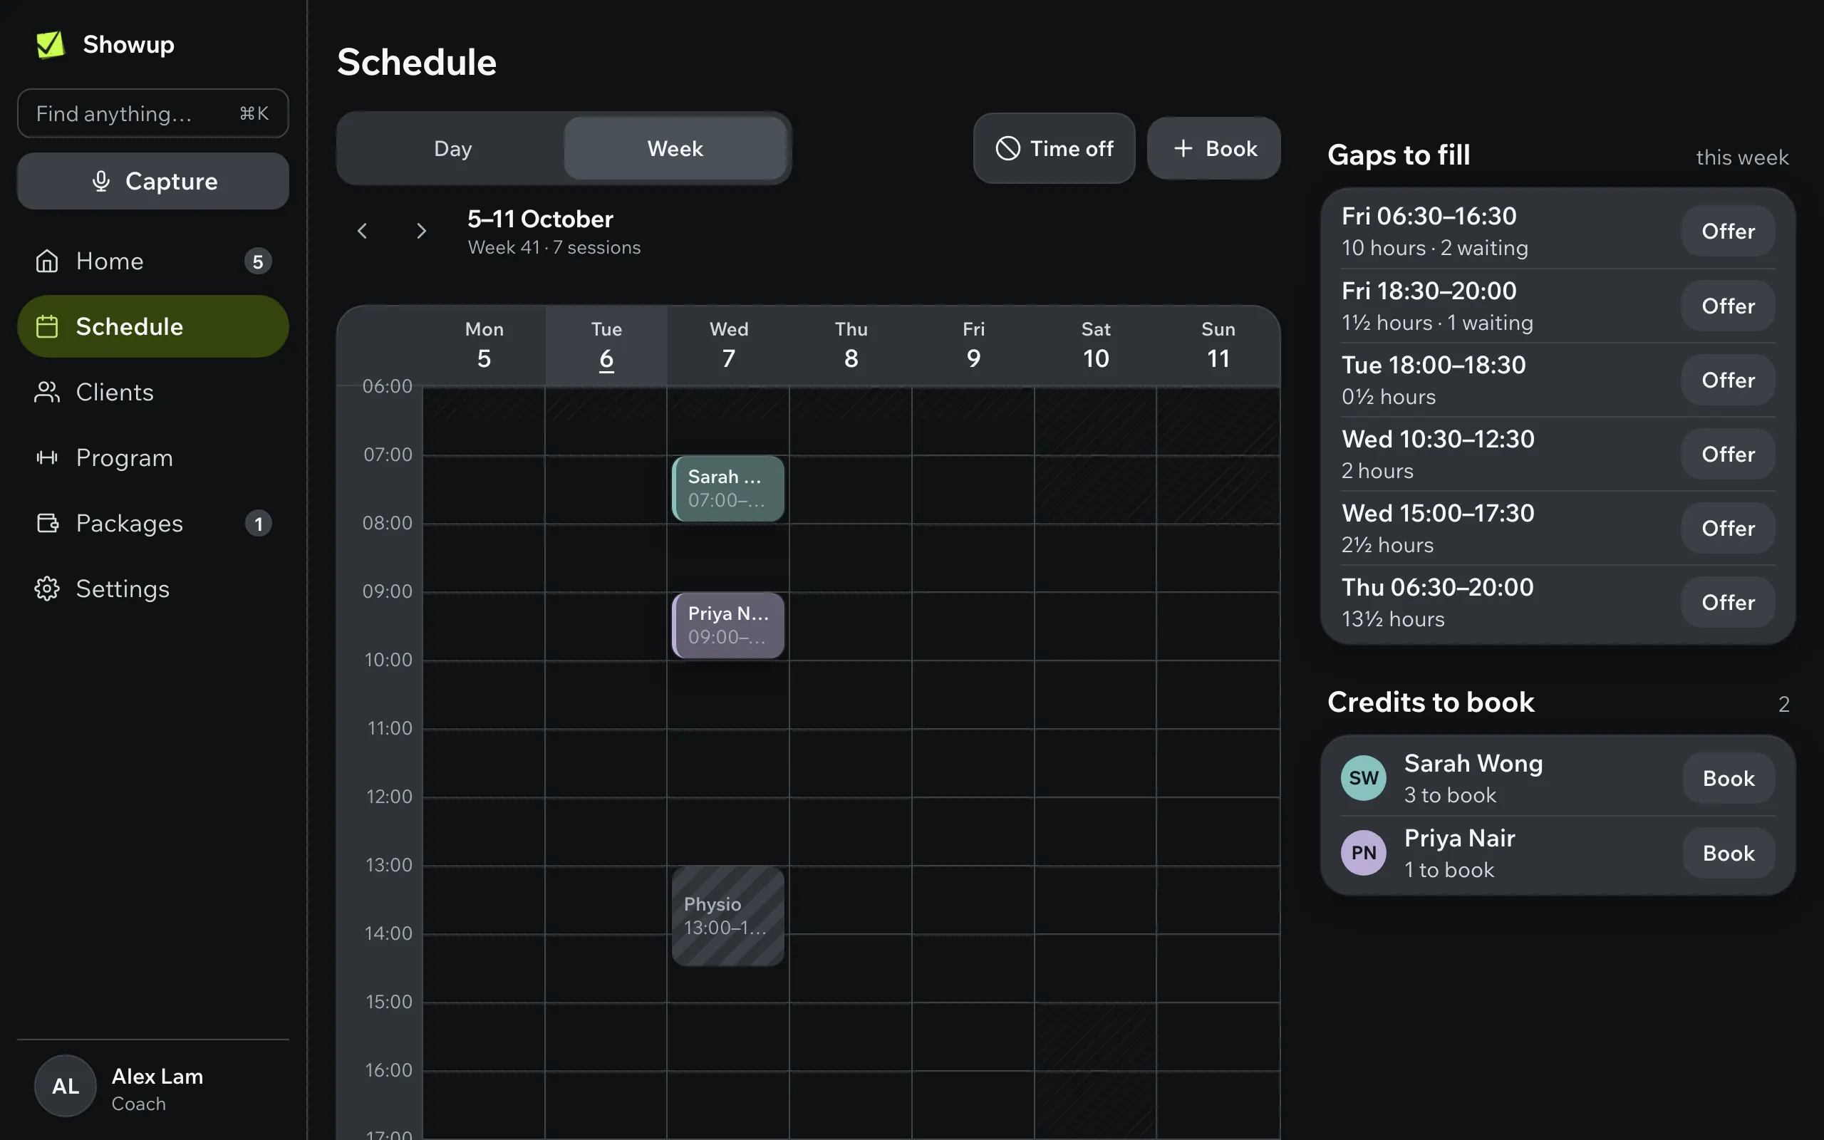This screenshot has width=1824, height=1140.
Task: Click the AL avatar for Alex Lam
Action: tap(66, 1086)
